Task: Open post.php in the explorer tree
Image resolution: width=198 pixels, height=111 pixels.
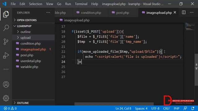Action: (33, 55)
